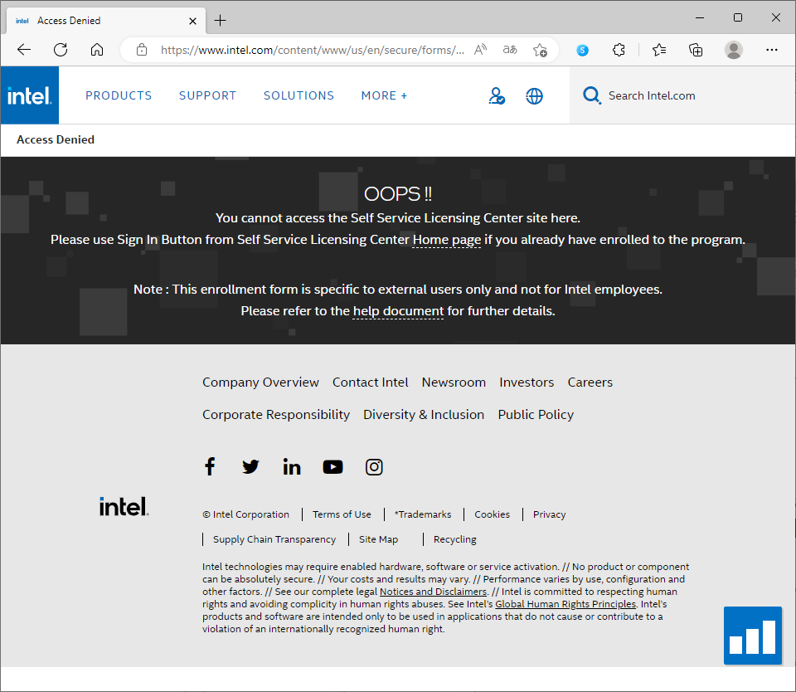This screenshot has width=796, height=692.
Task: Reload the Access Denied page
Action: point(61,49)
